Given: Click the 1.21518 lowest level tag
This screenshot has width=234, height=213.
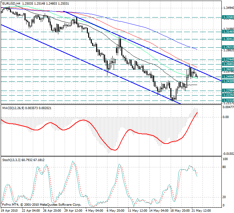Looking at the screenshot, I should (x=228, y=101).
